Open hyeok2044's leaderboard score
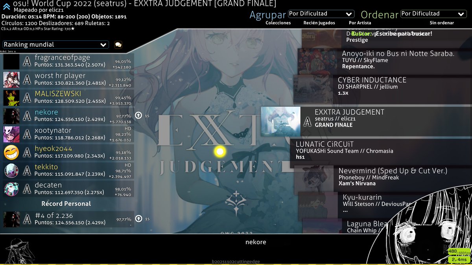 tap(68, 152)
